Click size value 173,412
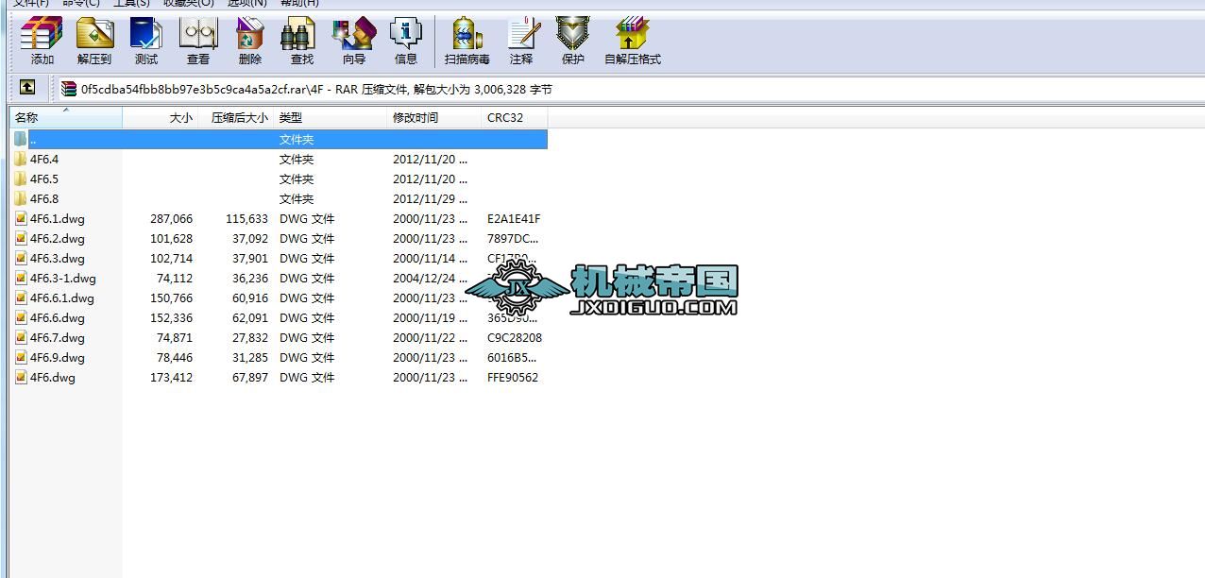 [171, 377]
